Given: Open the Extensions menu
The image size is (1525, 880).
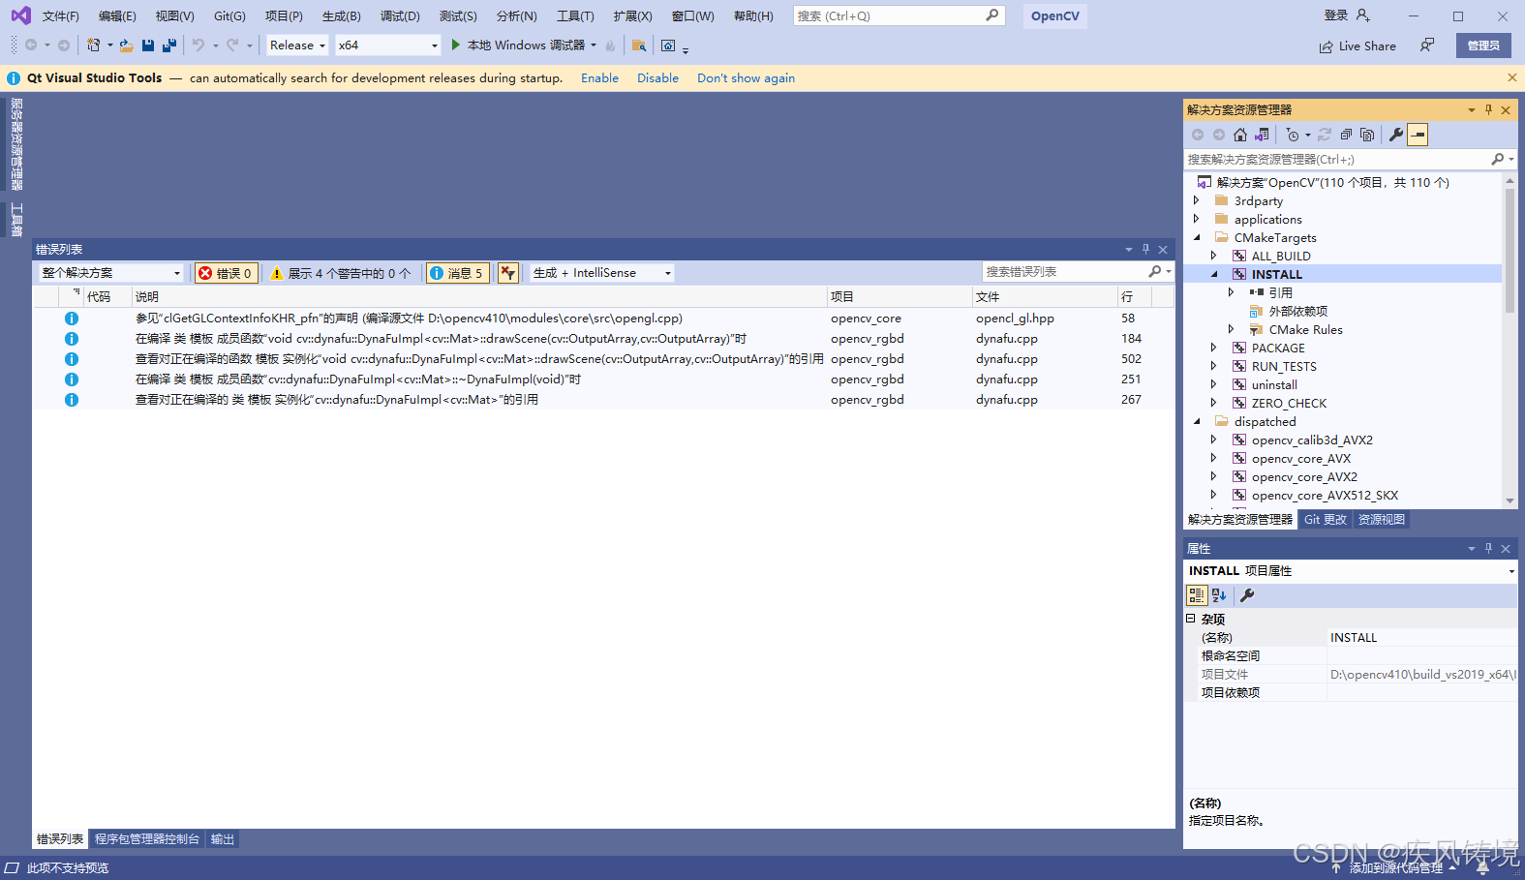Looking at the screenshot, I should pyautogui.click(x=633, y=15).
